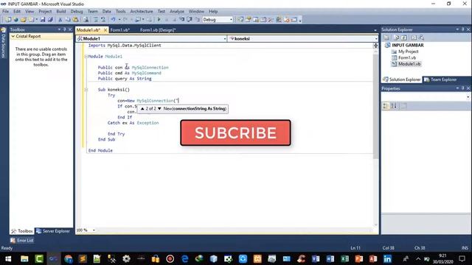472x265 pixels.
Task: Click the Solution Explorer Properties toolbar icon
Action: tap(386, 38)
